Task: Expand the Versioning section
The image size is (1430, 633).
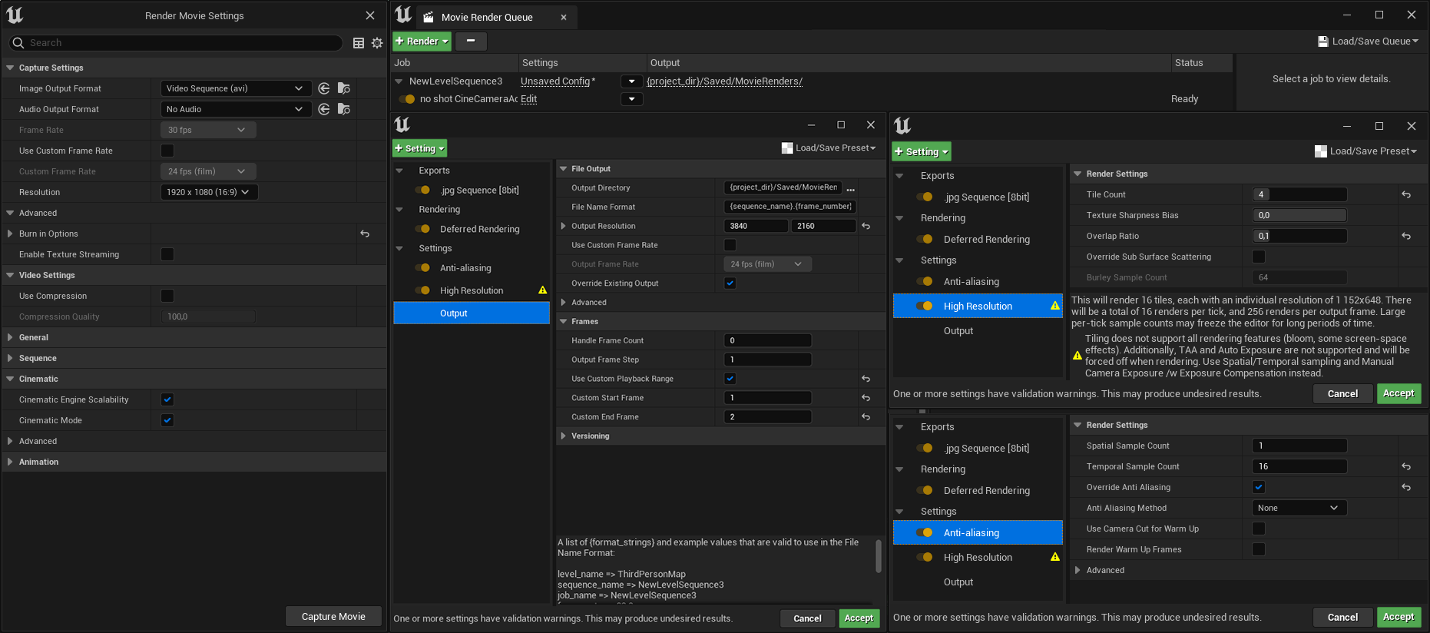Action: [564, 436]
